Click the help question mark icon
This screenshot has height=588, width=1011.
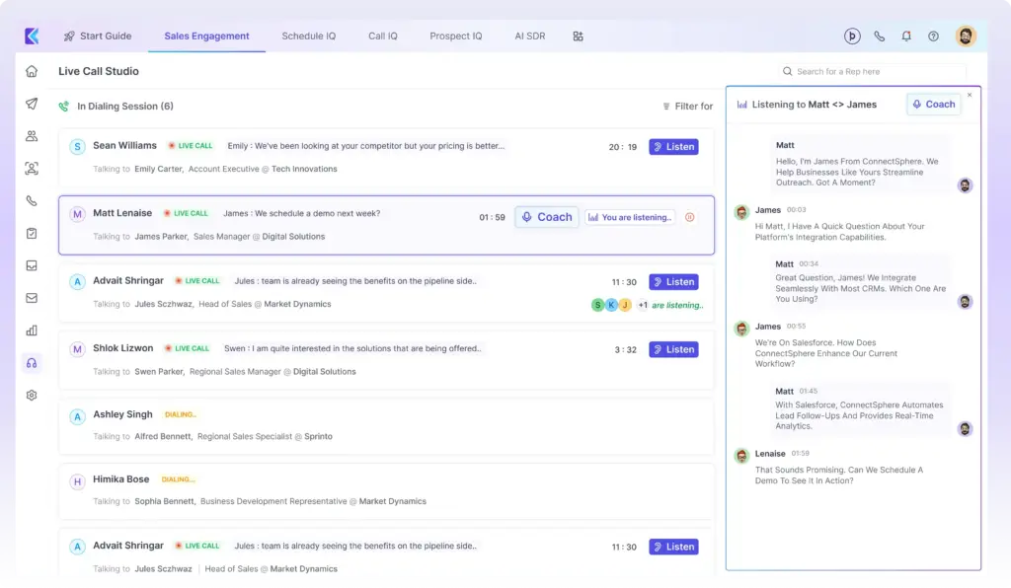pyautogui.click(x=932, y=36)
